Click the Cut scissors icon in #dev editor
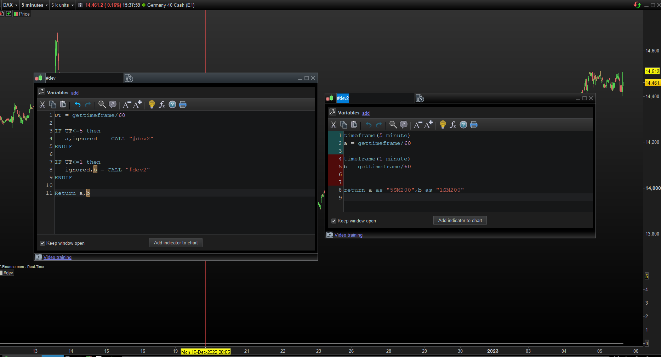The height and width of the screenshot is (357, 661). [x=42, y=104]
